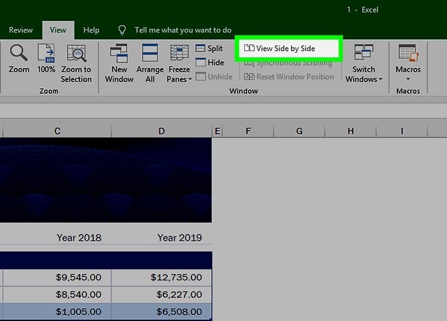Switch to the Review tab
This screenshot has height=321, width=447.
click(21, 30)
